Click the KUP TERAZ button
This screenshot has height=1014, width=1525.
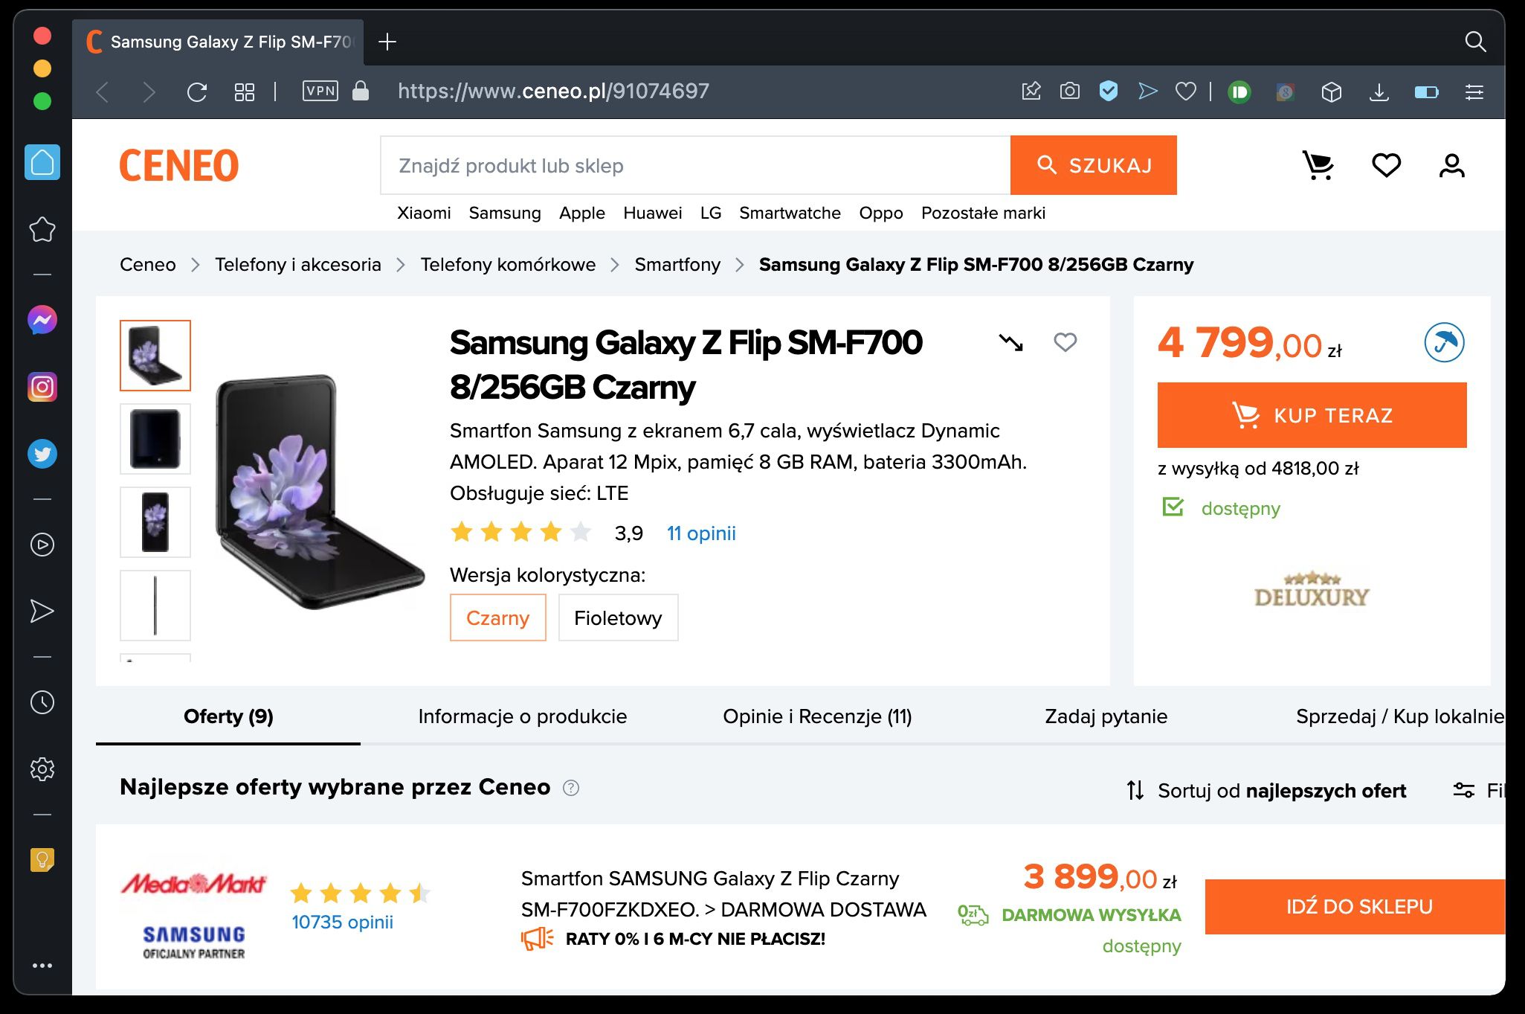[1311, 415]
